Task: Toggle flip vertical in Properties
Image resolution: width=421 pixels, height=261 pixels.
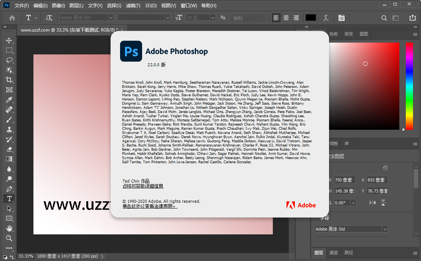Action: (x=383, y=203)
